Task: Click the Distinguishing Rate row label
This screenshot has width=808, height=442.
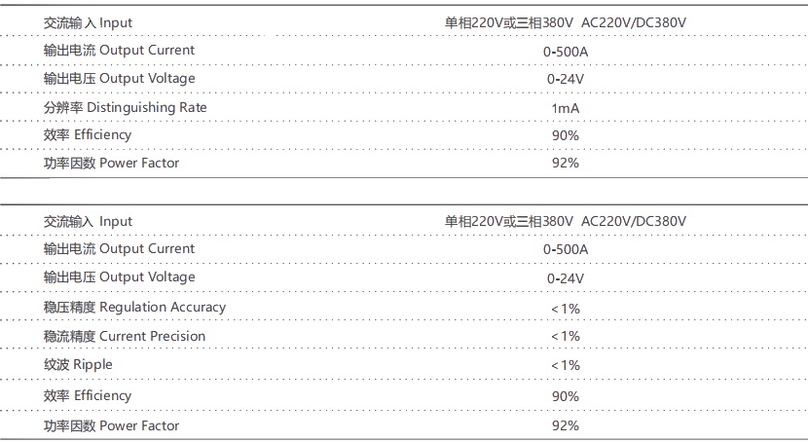Action: (x=126, y=107)
